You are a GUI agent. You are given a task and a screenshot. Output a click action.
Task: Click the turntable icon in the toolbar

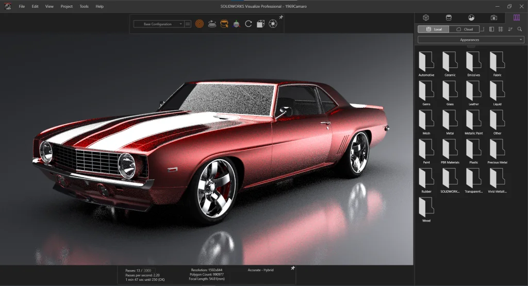click(x=212, y=24)
